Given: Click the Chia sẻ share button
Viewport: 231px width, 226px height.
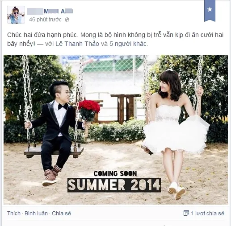Looking at the screenshot, I should 61,214.
